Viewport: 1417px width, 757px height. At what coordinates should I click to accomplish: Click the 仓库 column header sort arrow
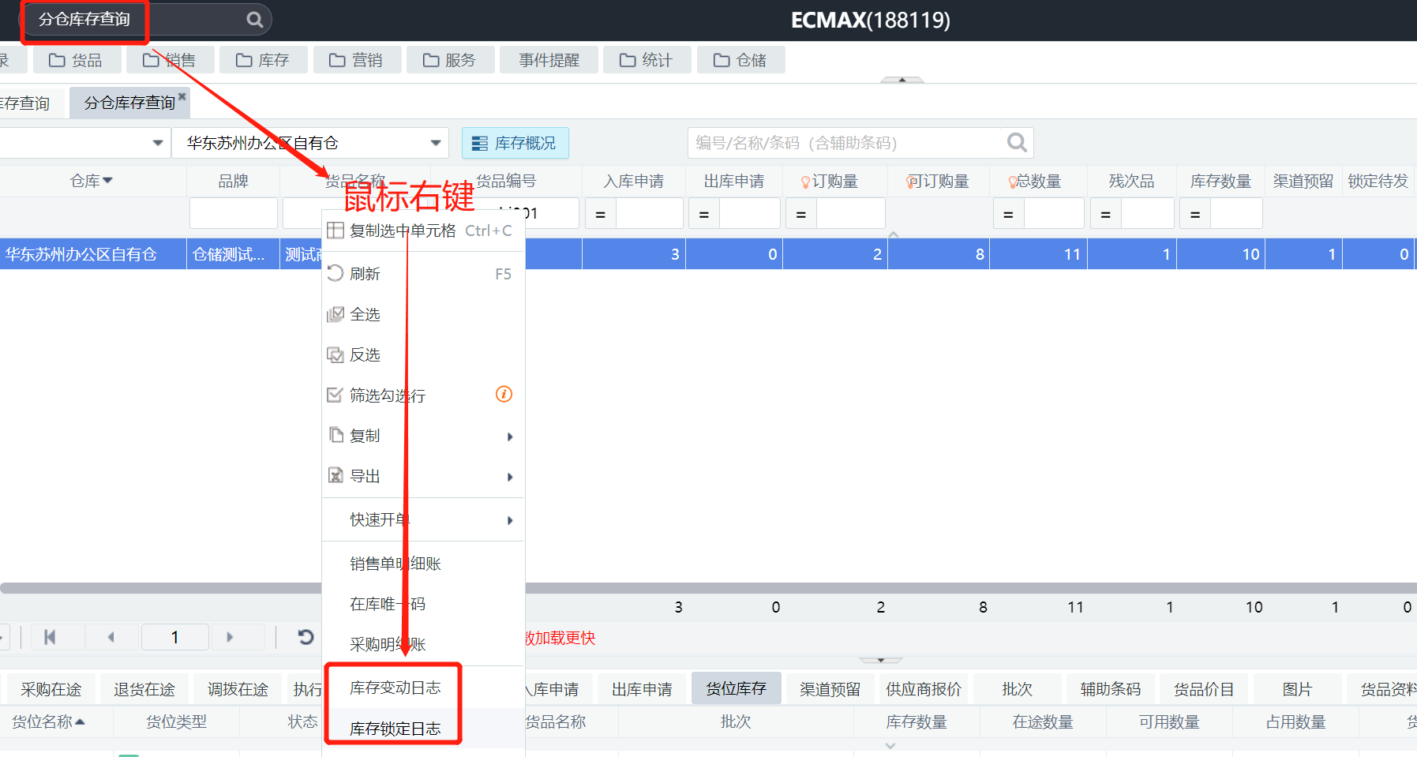[x=108, y=181]
